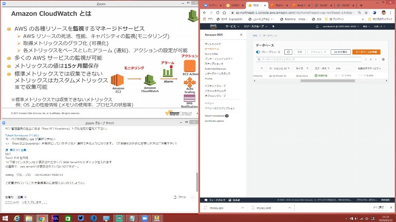This screenshot has width=396, height=222.
Task: Open File Explorer from taskbar
Action: pyautogui.click(x=29, y=218)
